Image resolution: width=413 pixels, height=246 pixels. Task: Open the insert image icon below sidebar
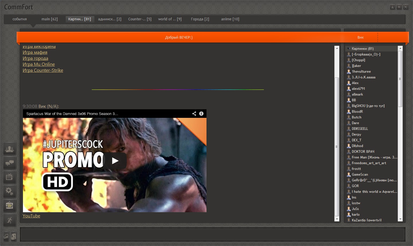6,236
